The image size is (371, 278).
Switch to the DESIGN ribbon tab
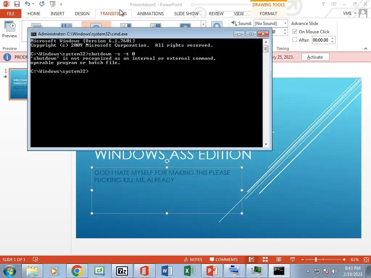pyautogui.click(x=82, y=13)
